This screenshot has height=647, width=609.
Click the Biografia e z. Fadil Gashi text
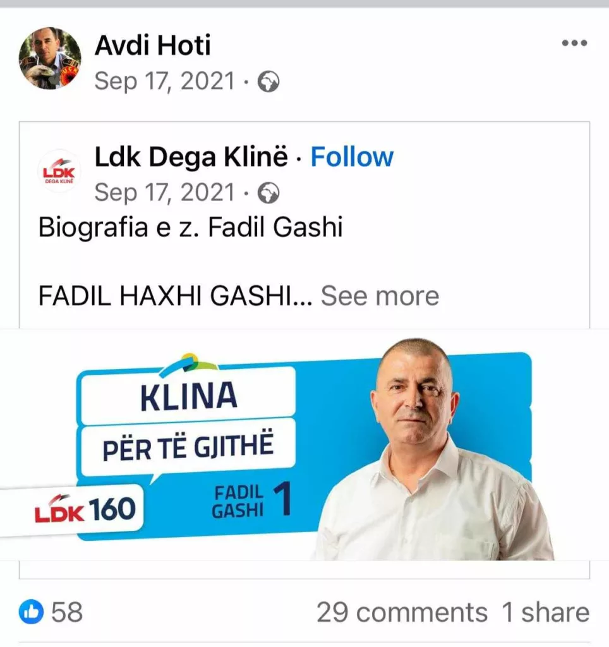click(190, 227)
